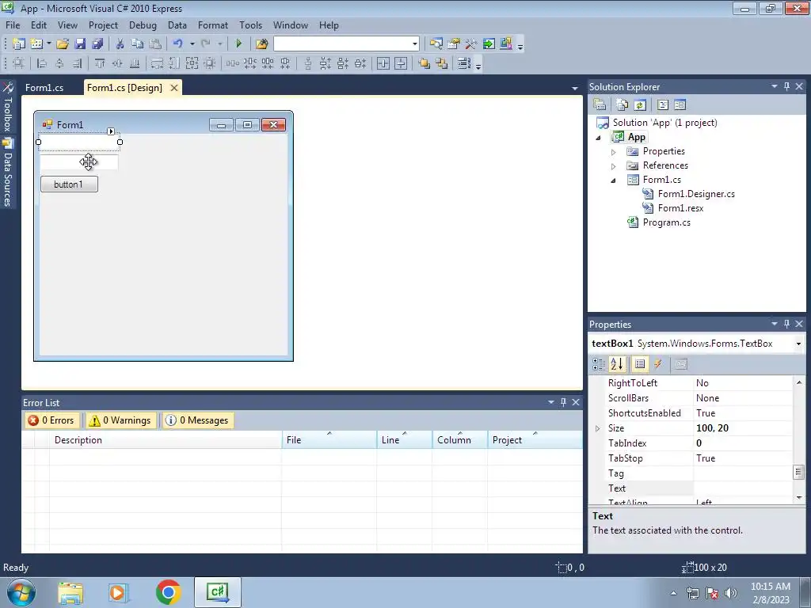Open the Toolbox toolbar icon with the crossed tools
This screenshot has width=811, height=608.
coord(470,44)
